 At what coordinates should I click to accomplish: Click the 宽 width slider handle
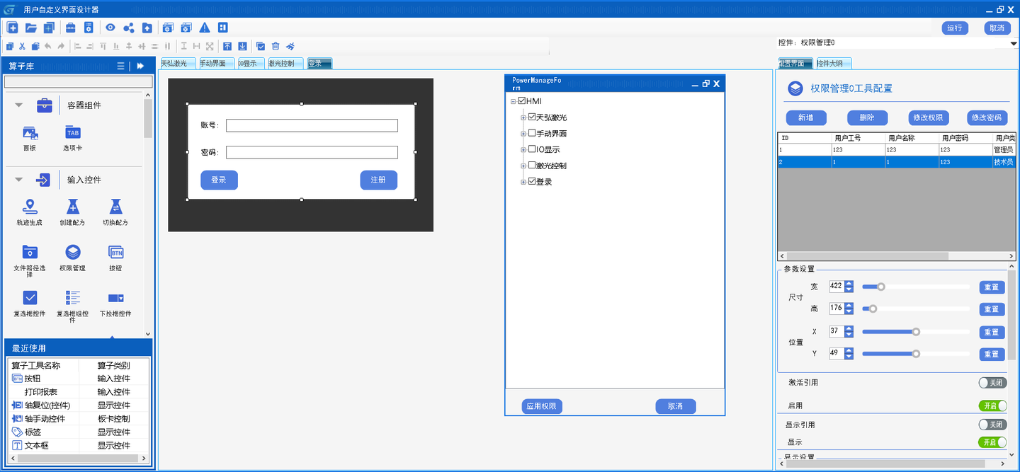point(881,287)
